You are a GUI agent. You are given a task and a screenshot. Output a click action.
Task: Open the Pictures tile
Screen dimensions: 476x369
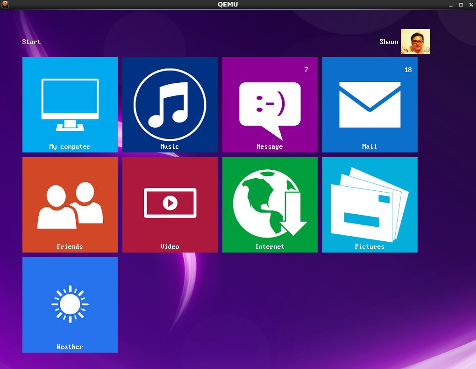[x=370, y=204]
